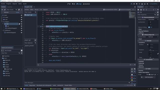Screen dimensions: 160x90
Task: Open the Motion Mode Grounded dropdown
Action: click(153, 19)
